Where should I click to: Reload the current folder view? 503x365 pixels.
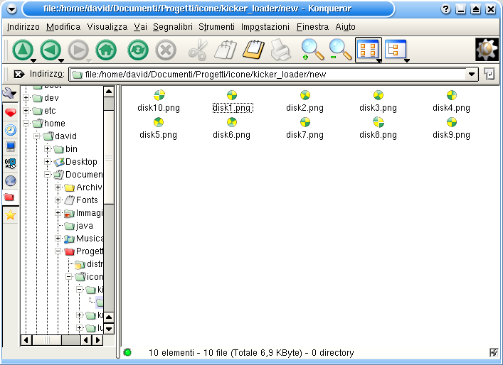click(138, 50)
